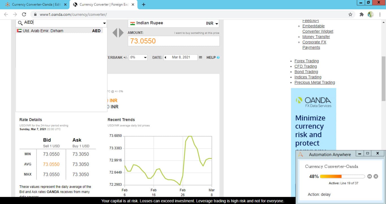Select Utd. Arab Emir. Dirham AED option
Viewport: 386px width, 204px height.
59,31
